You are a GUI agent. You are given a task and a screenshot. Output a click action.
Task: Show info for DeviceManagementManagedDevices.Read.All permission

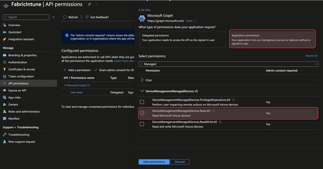[x=213, y=111]
